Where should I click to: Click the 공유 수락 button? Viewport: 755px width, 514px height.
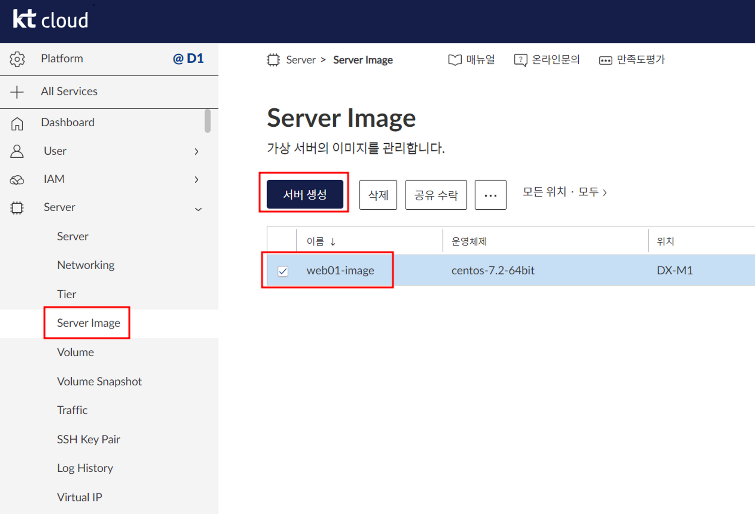pyautogui.click(x=436, y=195)
